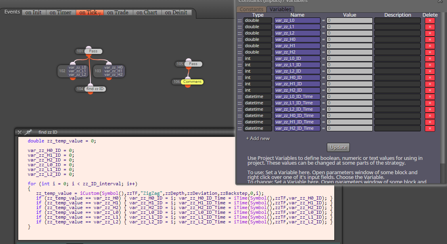Image resolution: width=447 pixels, height=244 pixels.
Task: Edit the type field of var_zz_H1_ID_Time
Action: (258, 122)
